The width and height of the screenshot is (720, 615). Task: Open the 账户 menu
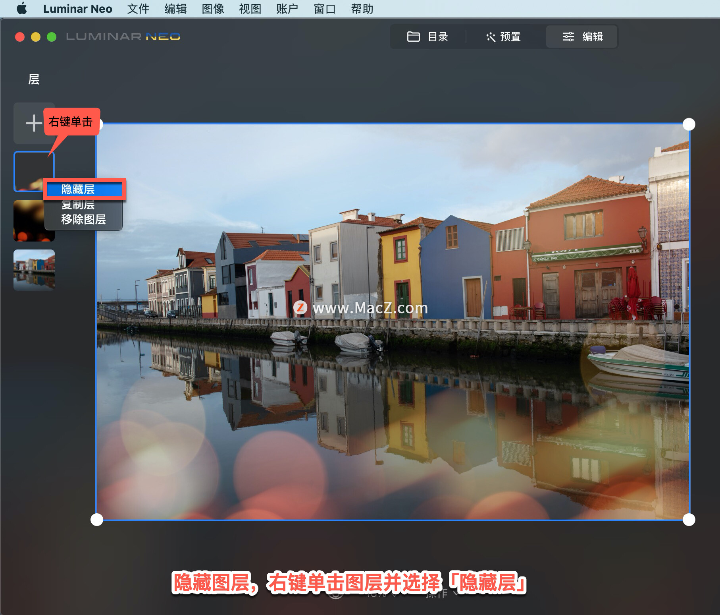click(x=287, y=9)
